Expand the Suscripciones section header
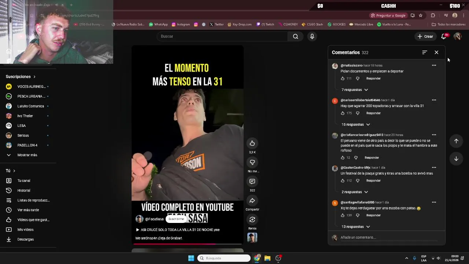This screenshot has width=469, height=264. [x=21, y=77]
